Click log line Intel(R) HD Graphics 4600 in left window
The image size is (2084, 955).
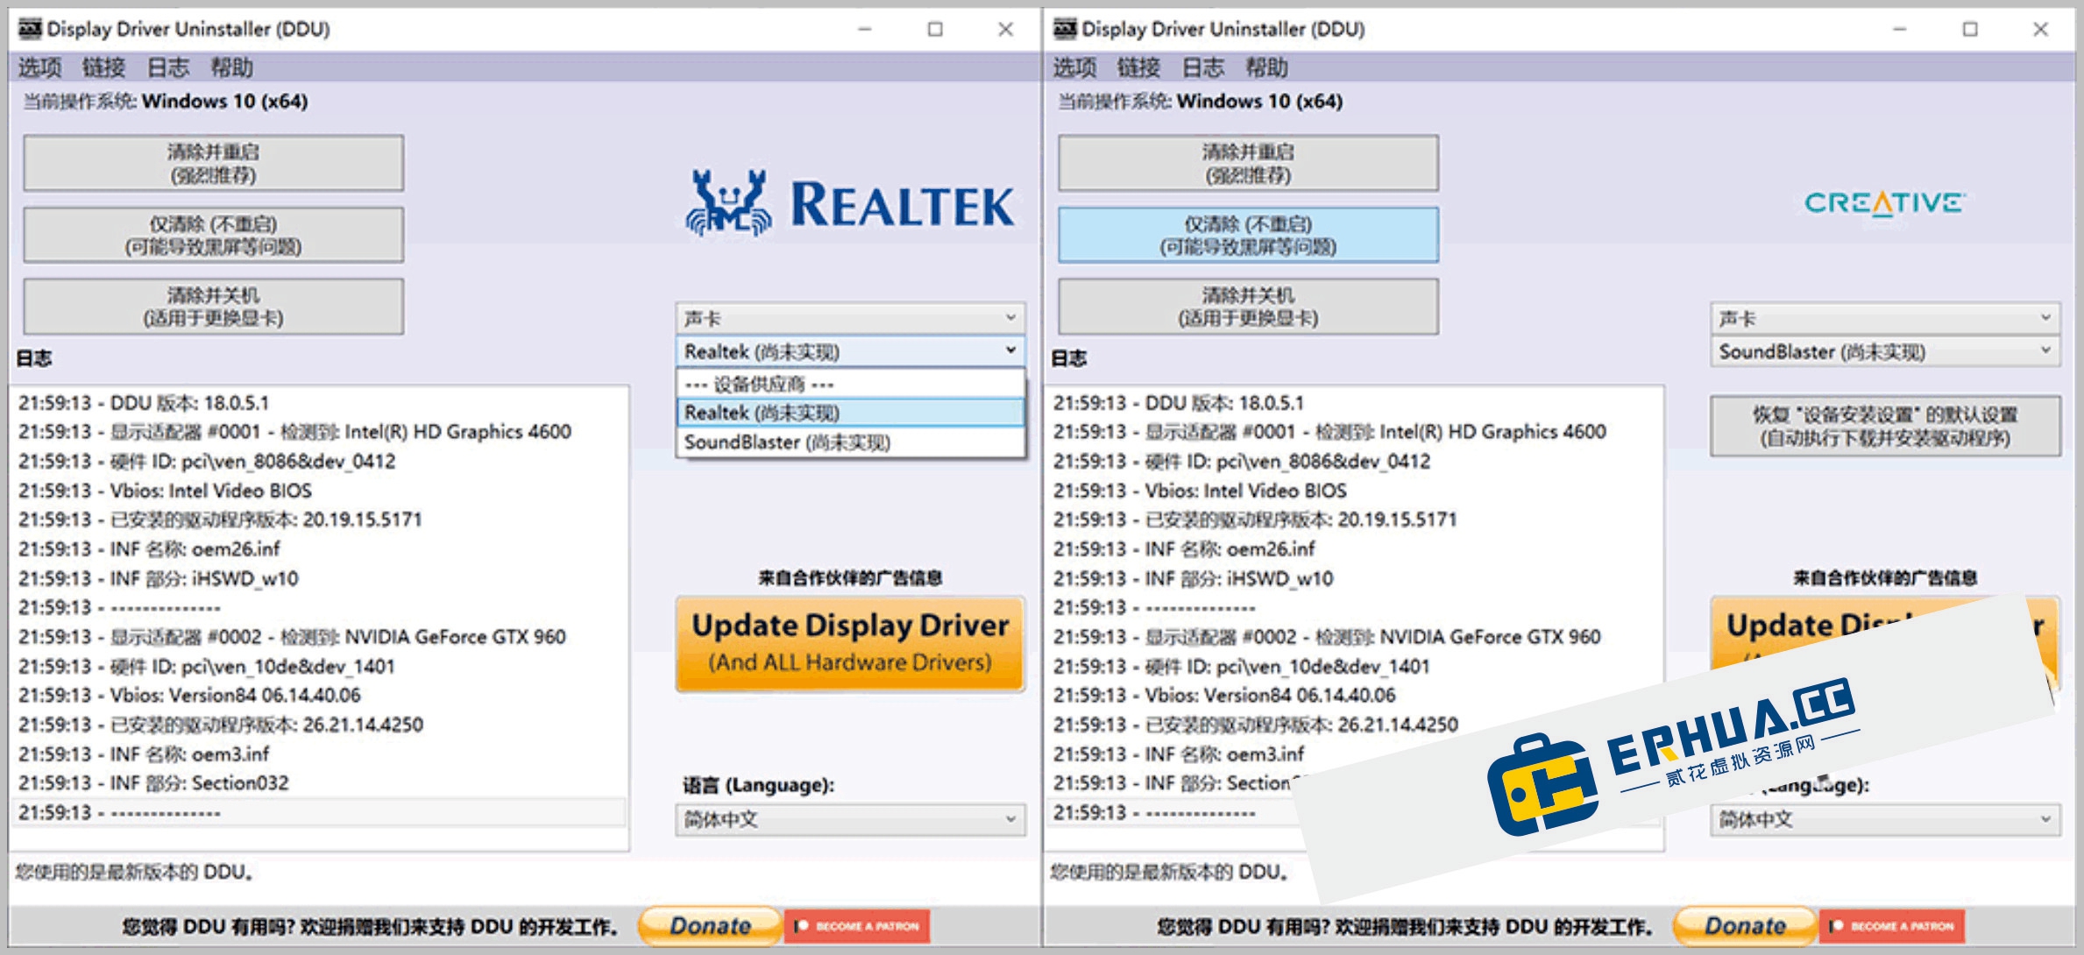294,432
